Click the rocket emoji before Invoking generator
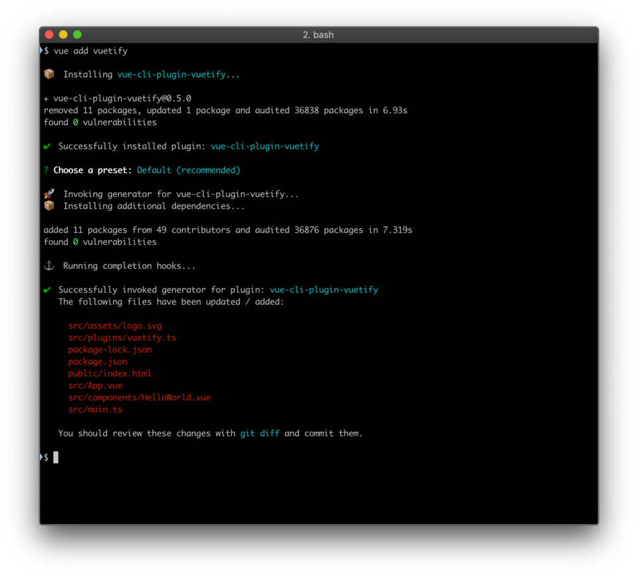 pos(49,193)
